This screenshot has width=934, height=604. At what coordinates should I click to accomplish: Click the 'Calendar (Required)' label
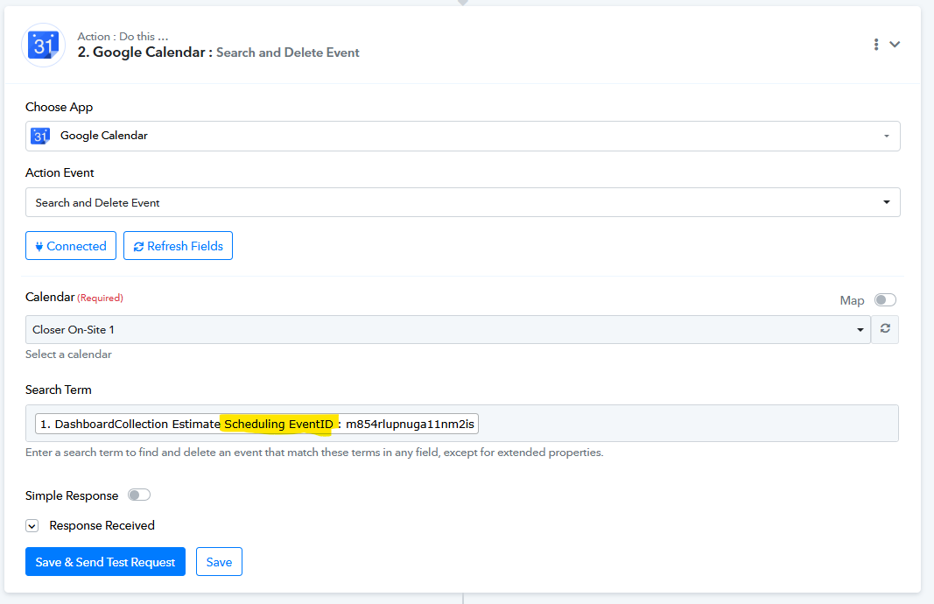pos(74,297)
